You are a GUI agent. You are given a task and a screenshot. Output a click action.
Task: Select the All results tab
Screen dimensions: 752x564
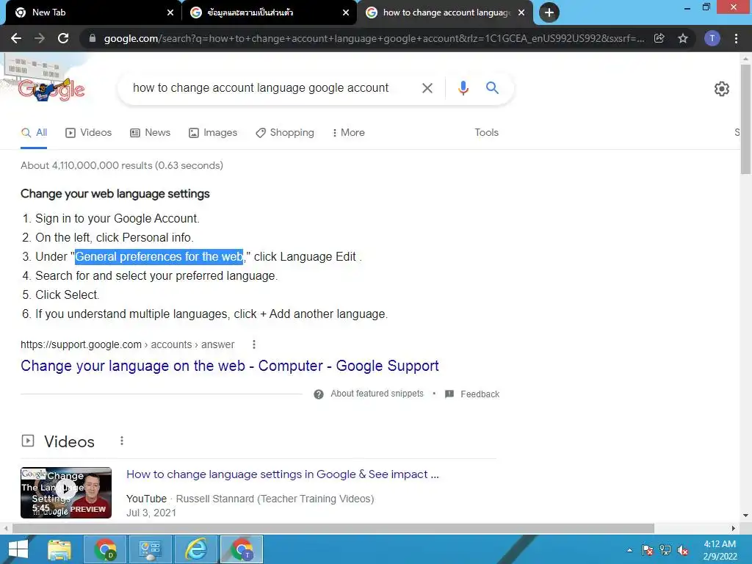[34, 132]
